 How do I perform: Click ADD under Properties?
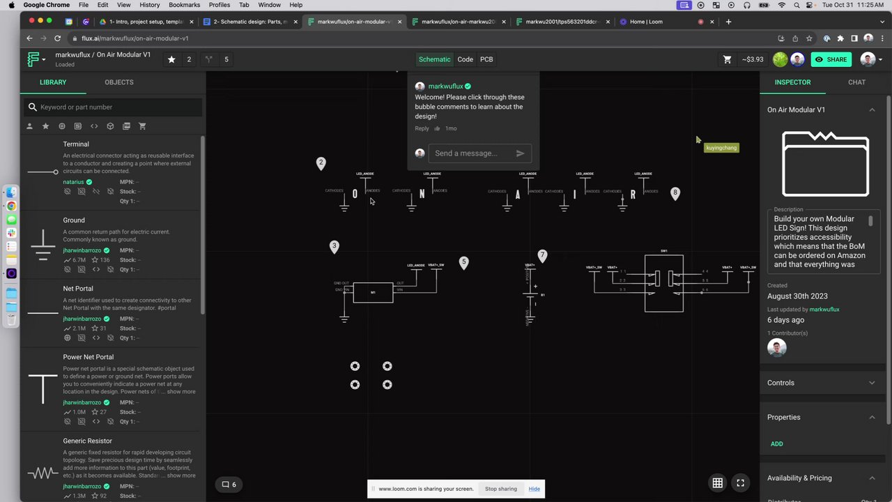[776, 444]
